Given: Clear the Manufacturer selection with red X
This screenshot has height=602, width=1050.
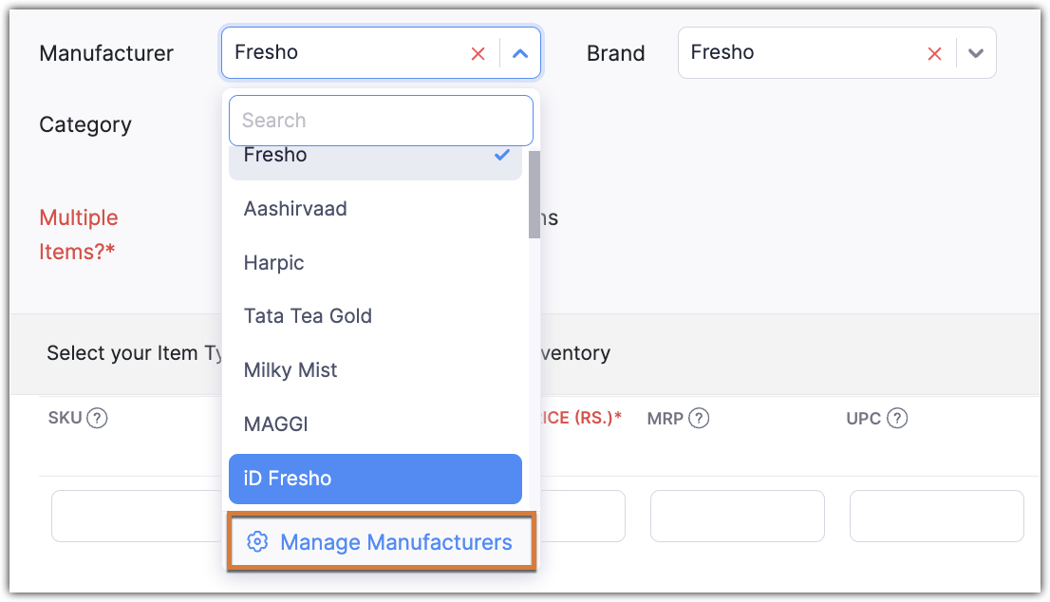Looking at the screenshot, I should pyautogui.click(x=478, y=53).
